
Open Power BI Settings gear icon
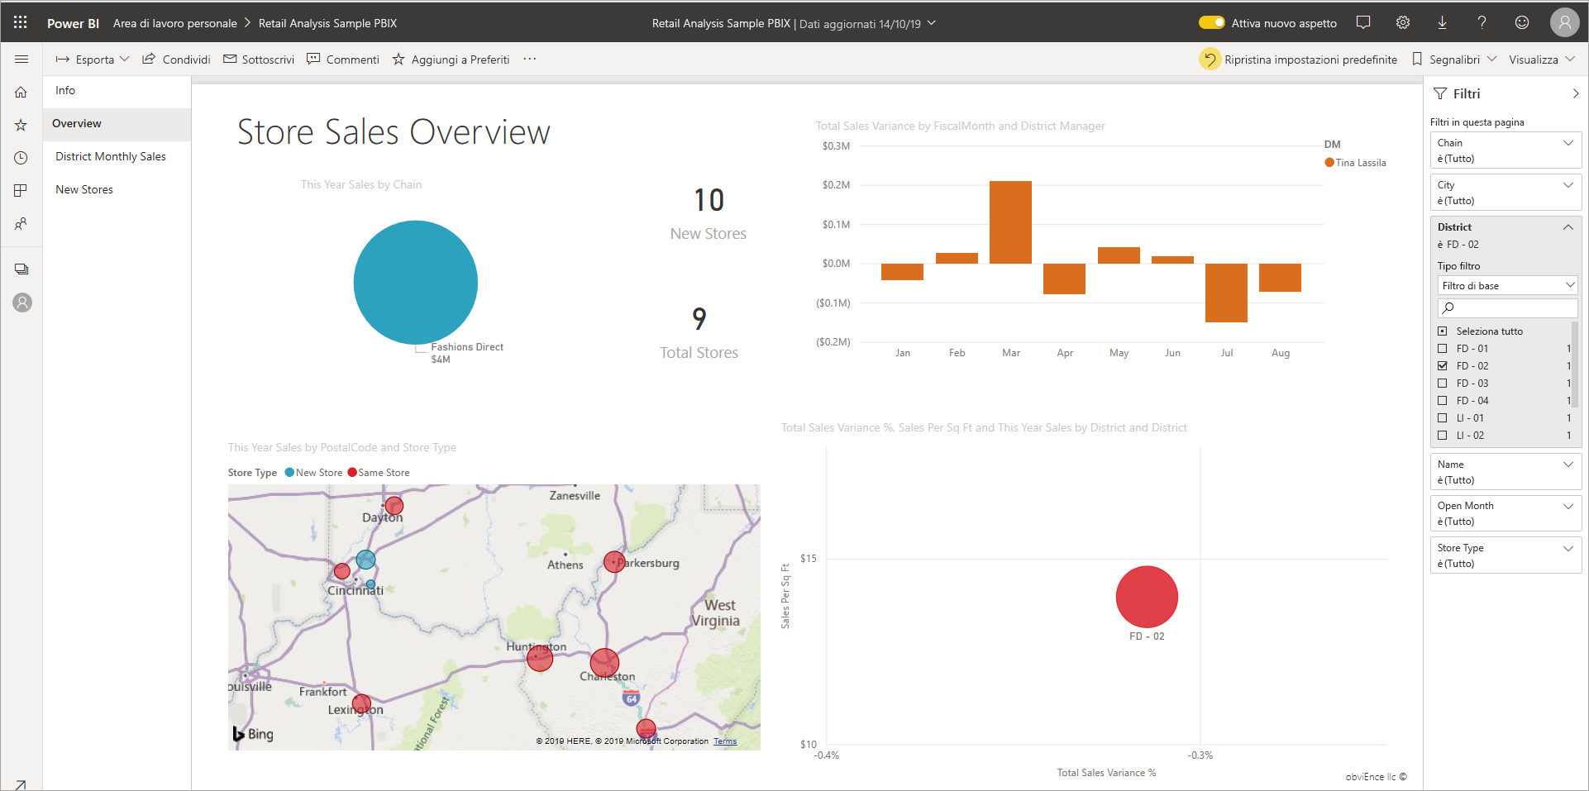point(1402,22)
